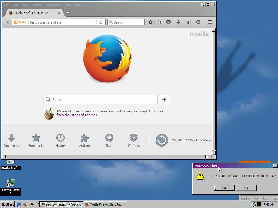The width and height of the screenshot is (278, 208).
Task: Click the network icon in the system tray
Action: pos(254,204)
